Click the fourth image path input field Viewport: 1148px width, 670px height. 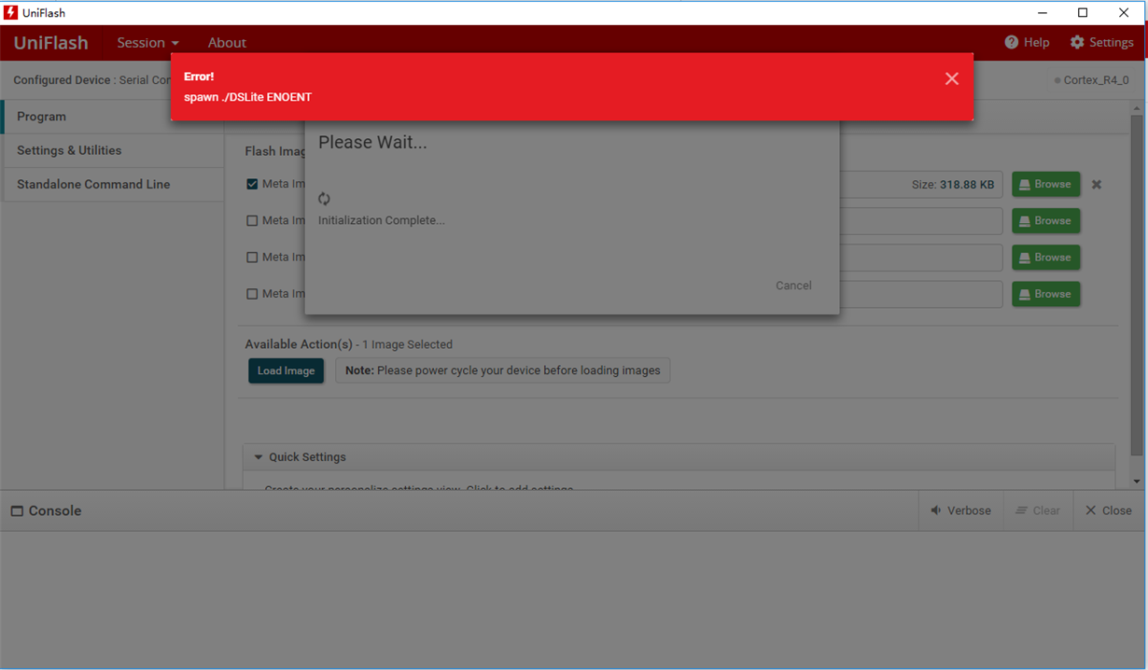pyautogui.click(x=920, y=294)
